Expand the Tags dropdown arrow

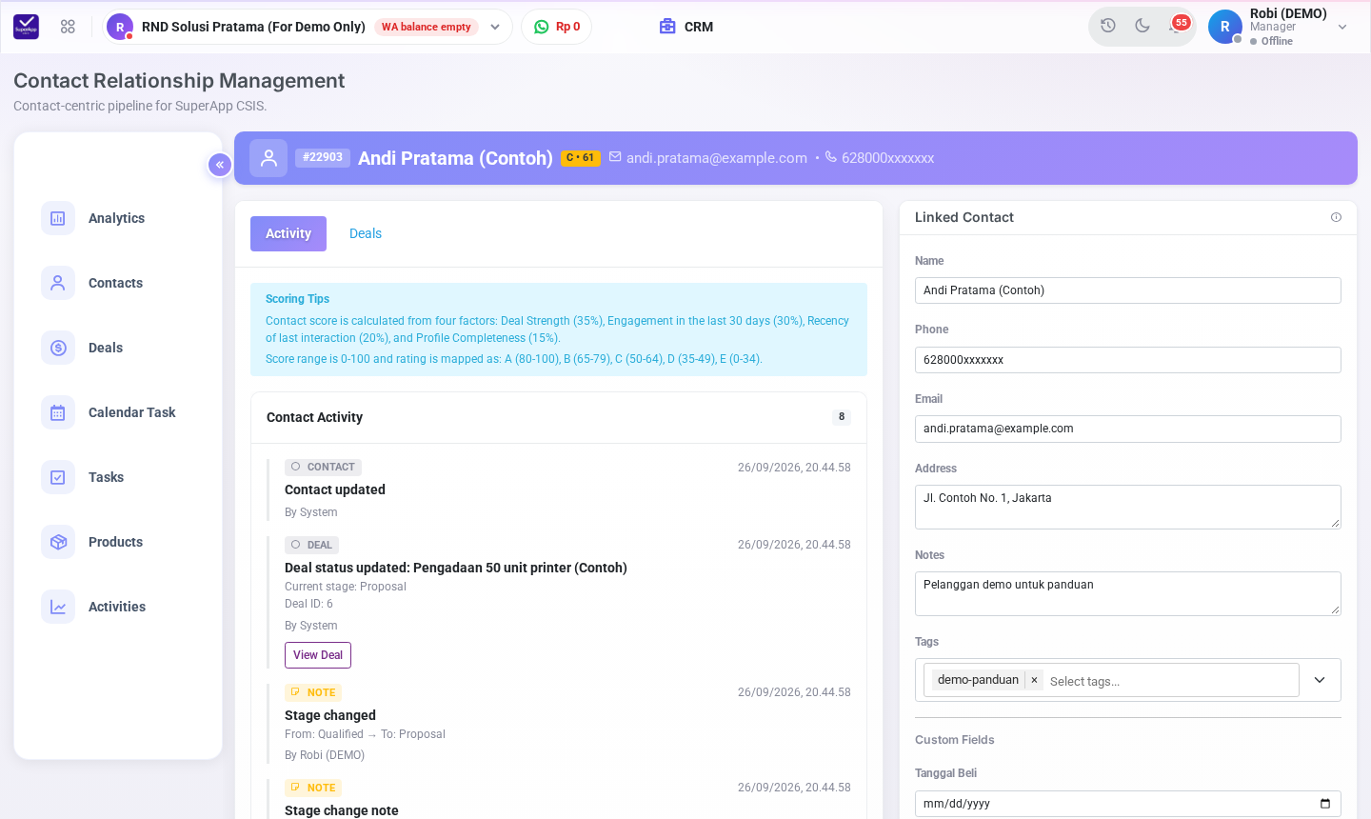pos(1320,680)
